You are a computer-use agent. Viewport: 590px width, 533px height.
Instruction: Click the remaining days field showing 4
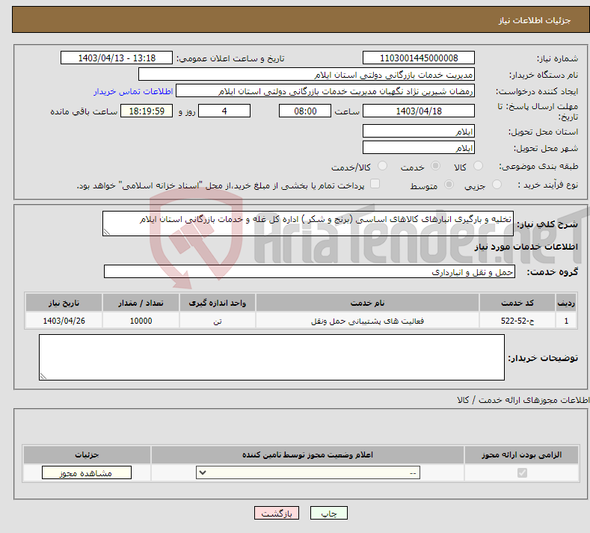point(224,111)
